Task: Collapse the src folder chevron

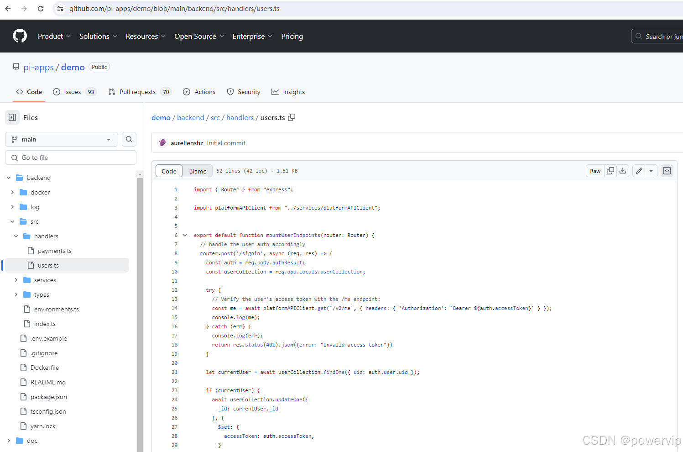Action: (12, 221)
